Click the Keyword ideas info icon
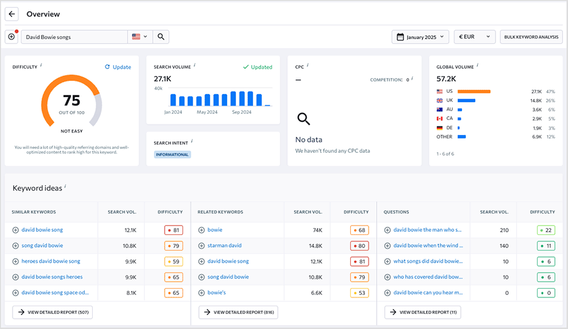The width and height of the screenshot is (568, 329). coord(65,186)
